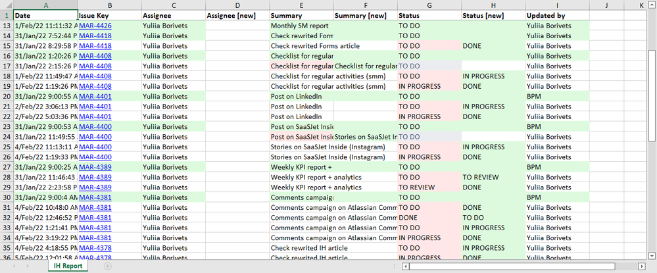657x273 pixels.
Task: Click the vertical scrollbar down arrow
Action: (x=652, y=255)
